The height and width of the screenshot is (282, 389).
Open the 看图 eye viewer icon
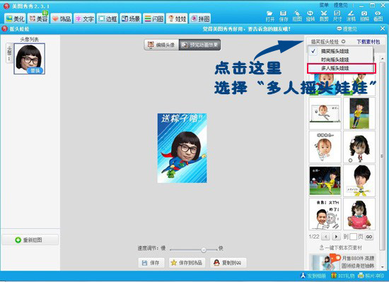click(x=378, y=16)
